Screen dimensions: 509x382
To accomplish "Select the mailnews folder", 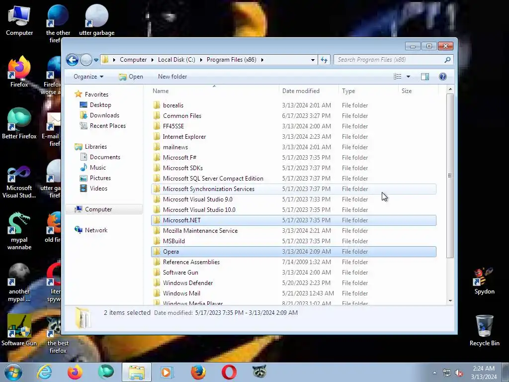I will tap(293, 147).
